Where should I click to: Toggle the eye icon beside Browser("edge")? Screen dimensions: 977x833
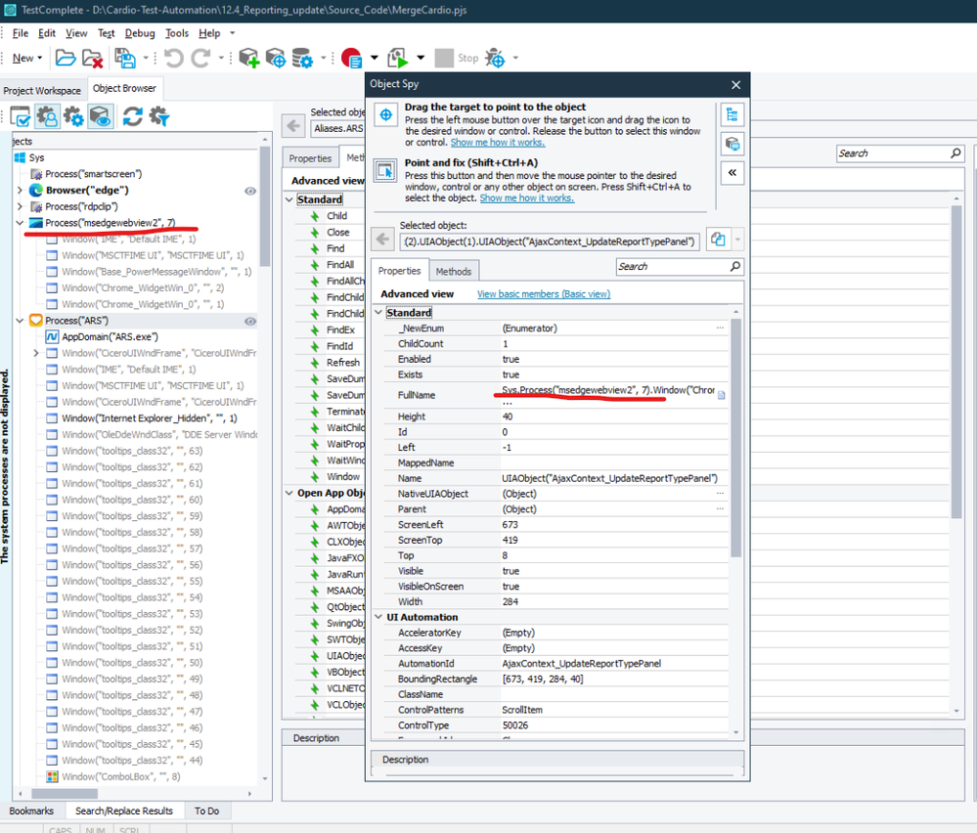tap(250, 191)
